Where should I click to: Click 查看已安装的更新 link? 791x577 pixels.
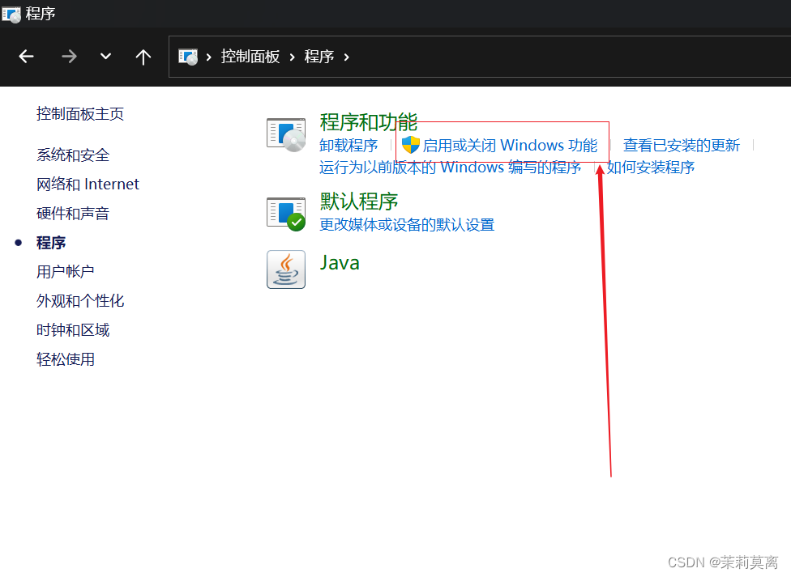pyautogui.click(x=682, y=146)
